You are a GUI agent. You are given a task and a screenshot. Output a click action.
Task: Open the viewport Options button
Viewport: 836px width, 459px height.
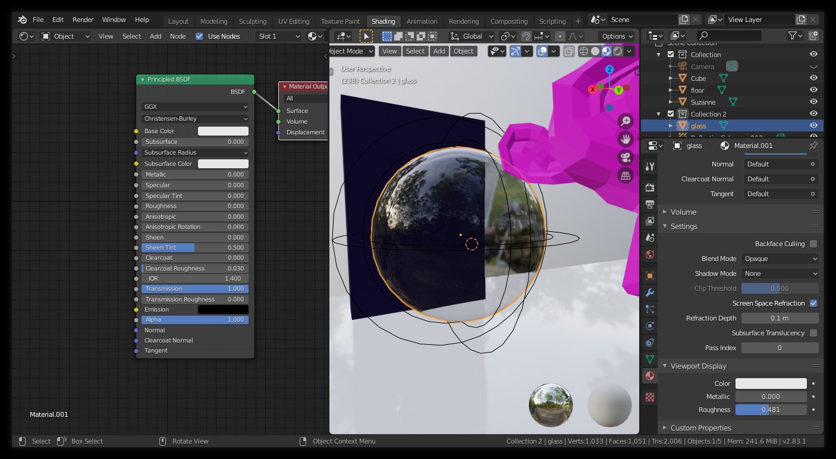tap(617, 36)
